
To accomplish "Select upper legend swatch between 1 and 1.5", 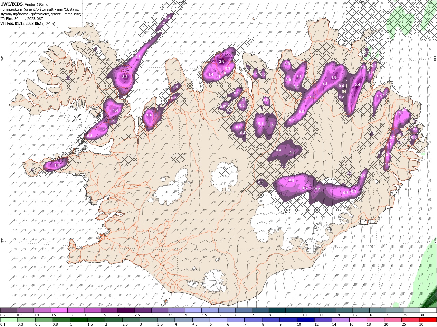I will coord(92,310).
